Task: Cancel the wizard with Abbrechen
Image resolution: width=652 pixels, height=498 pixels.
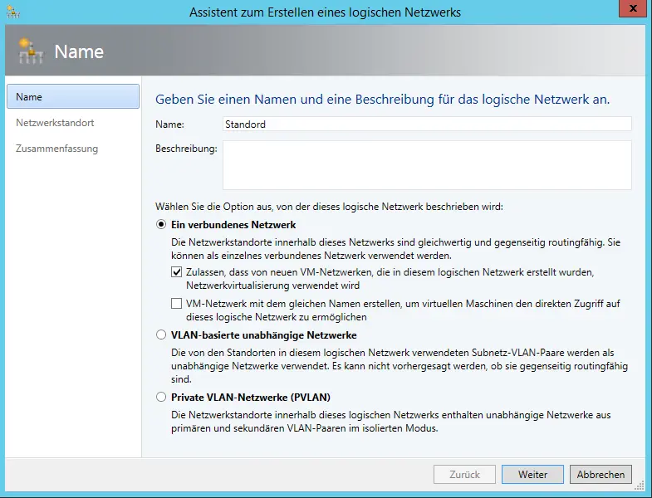Action: (x=600, y=475)
